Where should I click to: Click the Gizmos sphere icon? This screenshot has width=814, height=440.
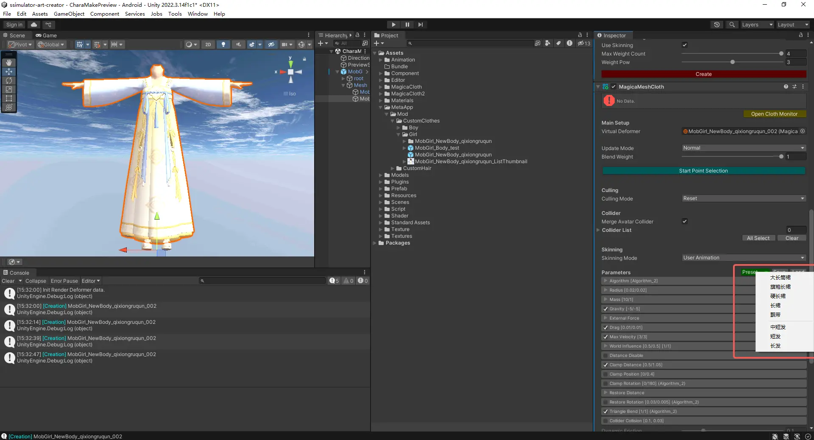(x=301, y=45)
